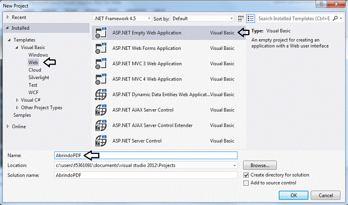Select ASP.NET Dynamic Data Entities row text
This screenshot has width=348, height=205.
pos(161,95)
